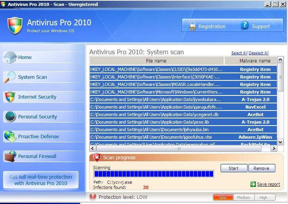This screenshot has width=288, height=204.
Task: Open Personal Firewall section
Action: [37, 156]
